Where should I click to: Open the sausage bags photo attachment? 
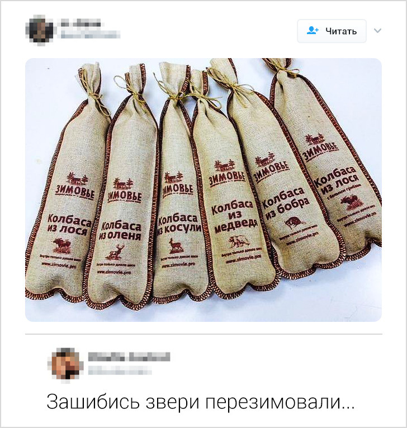pyautogui.click(x=203, y=190)
